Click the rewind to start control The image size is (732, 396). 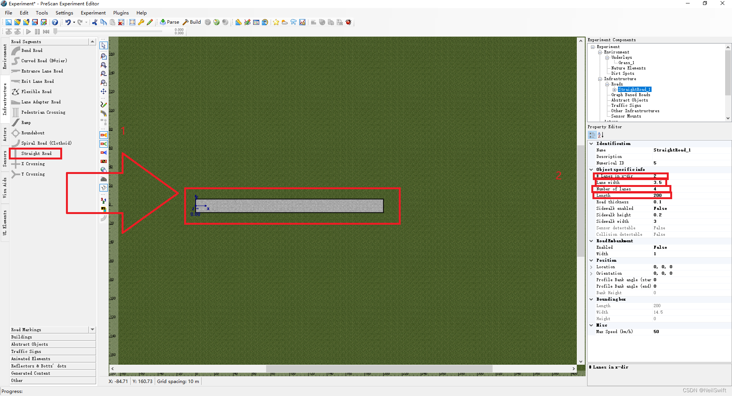pos(46,32)
